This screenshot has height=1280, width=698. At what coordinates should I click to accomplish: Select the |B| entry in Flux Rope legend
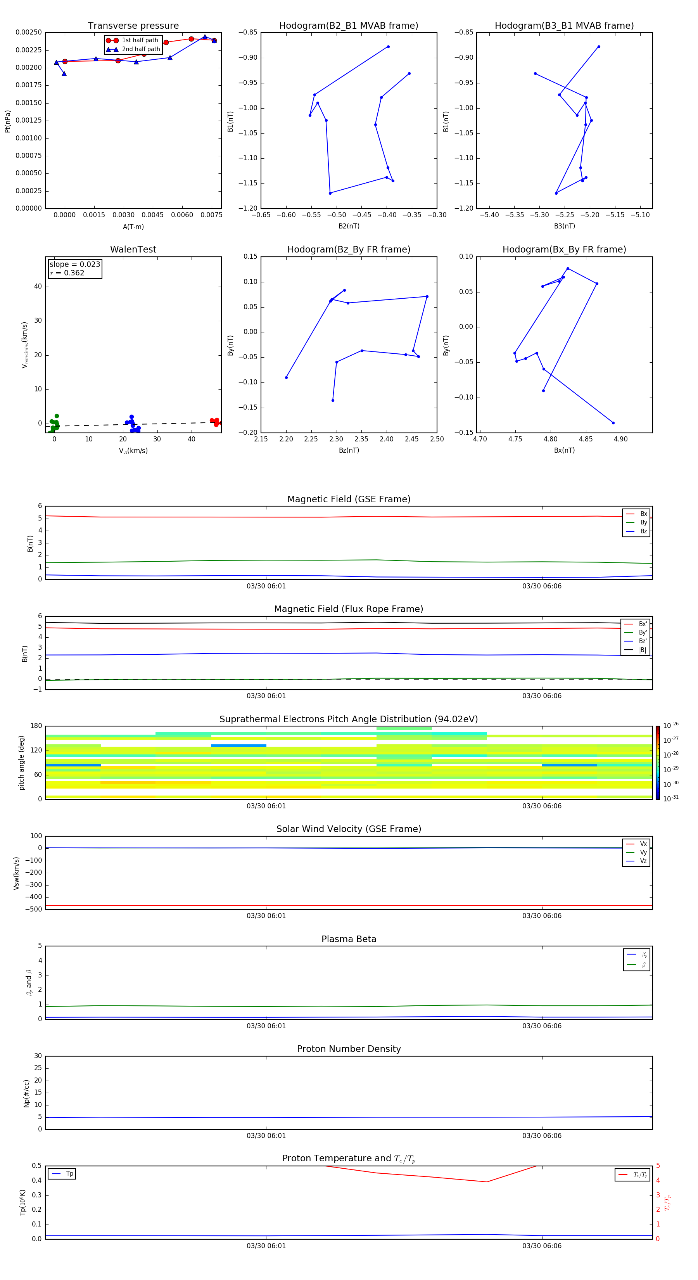click(x=636, y=650)
